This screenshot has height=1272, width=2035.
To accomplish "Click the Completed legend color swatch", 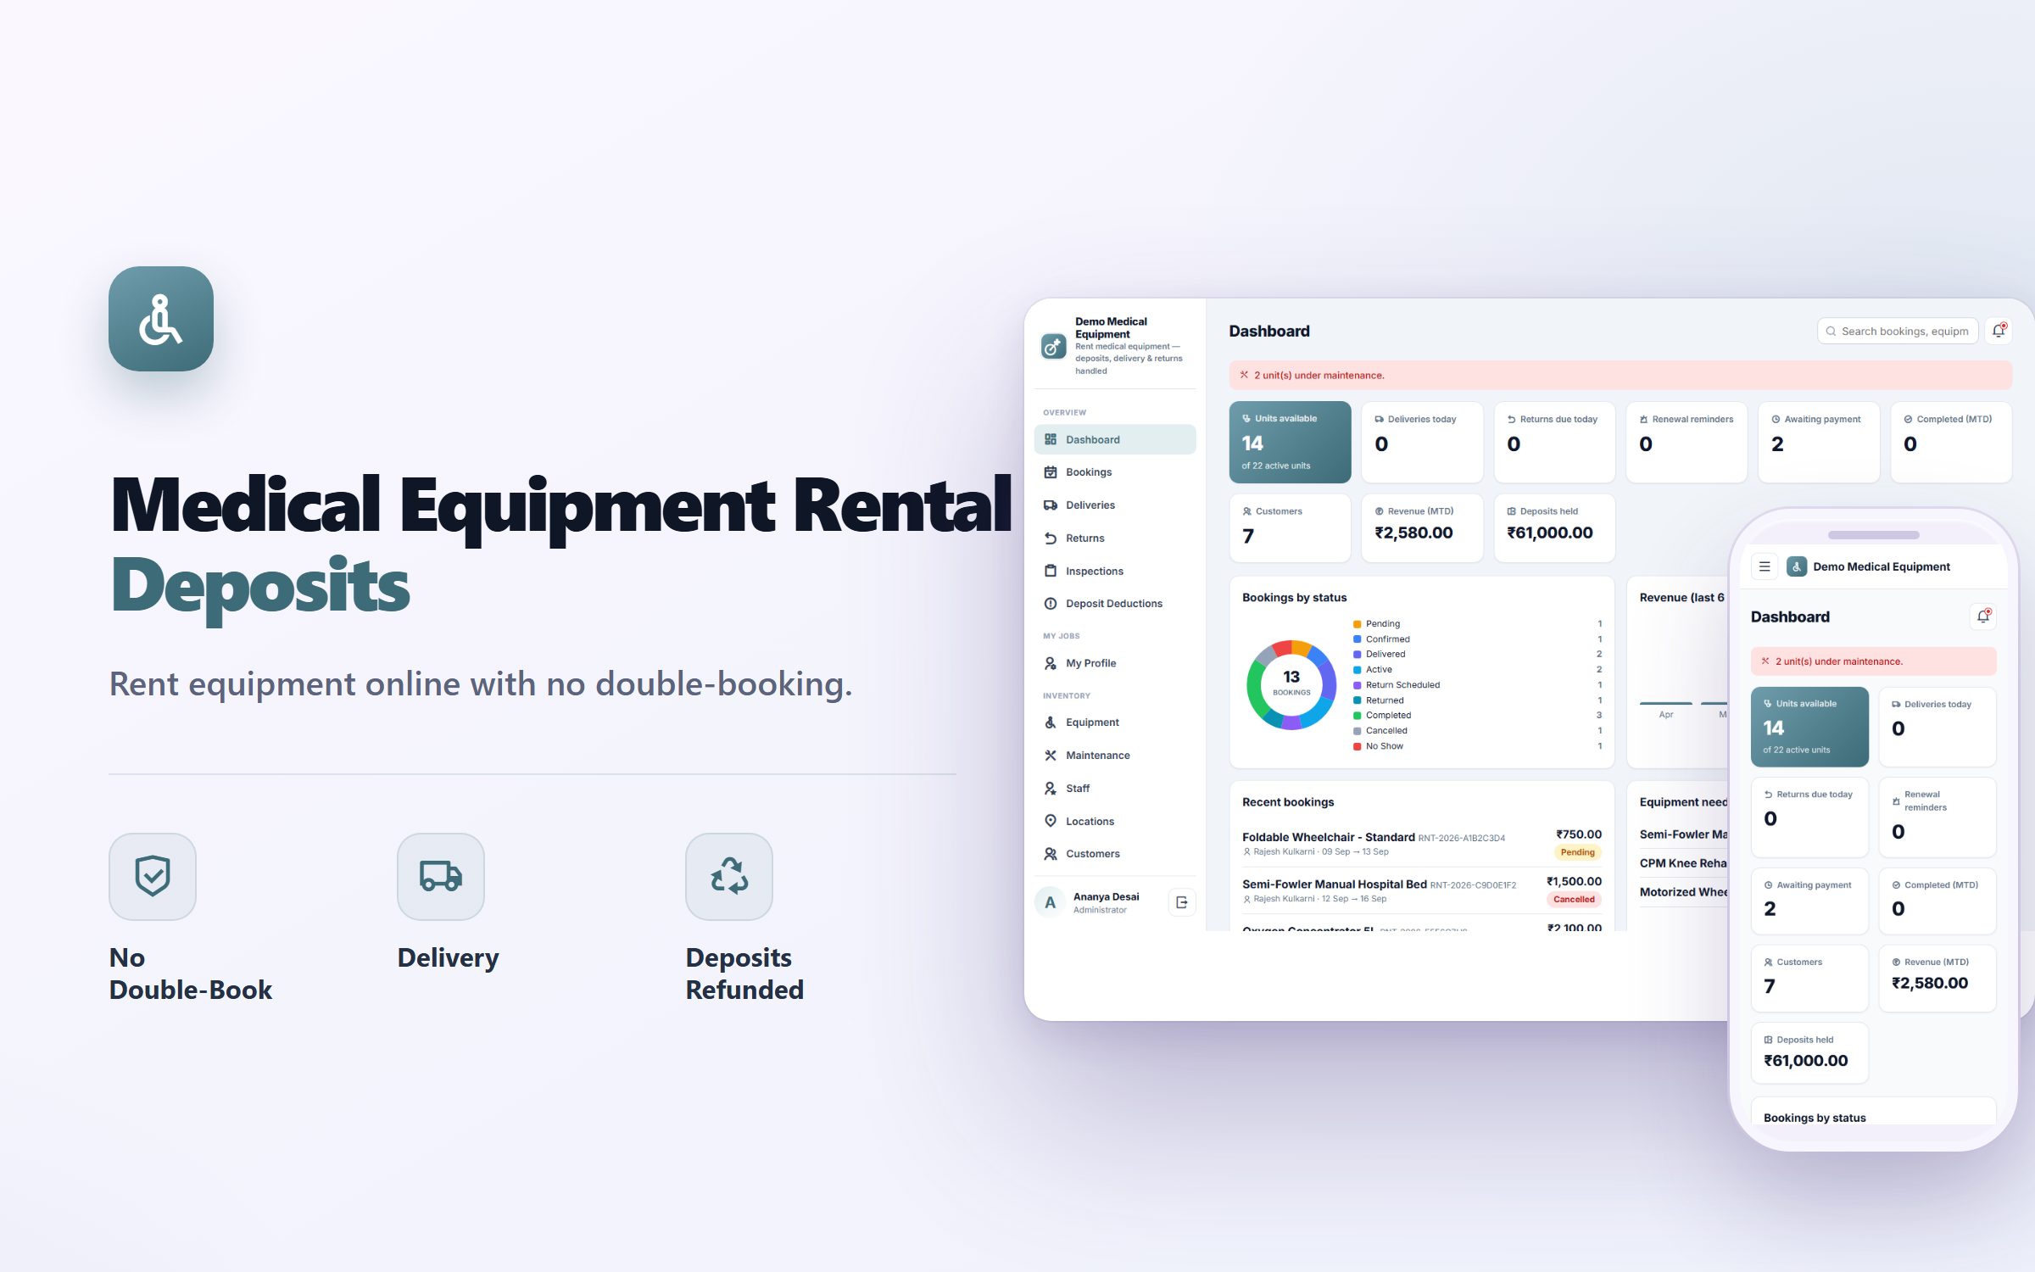I will pyautogui.click(x=1357, y=716).
